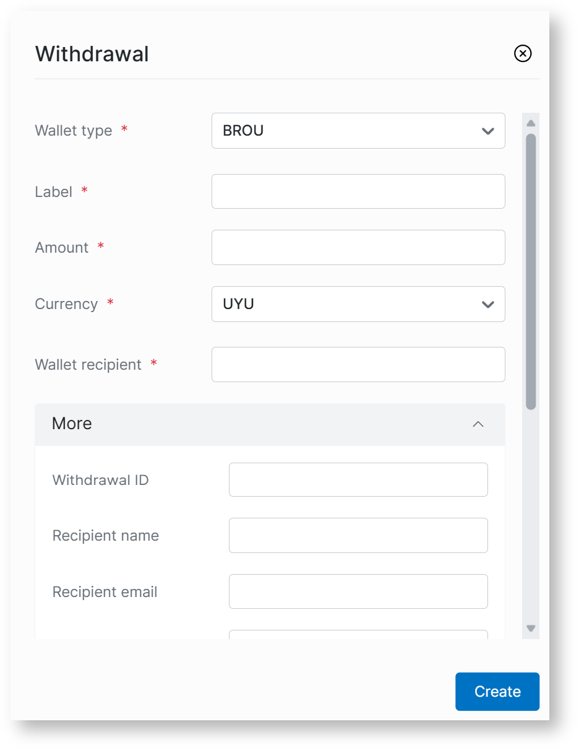Collapse the More section
Image resolution: width=579 pixels, height=750 pixels.
270,424
